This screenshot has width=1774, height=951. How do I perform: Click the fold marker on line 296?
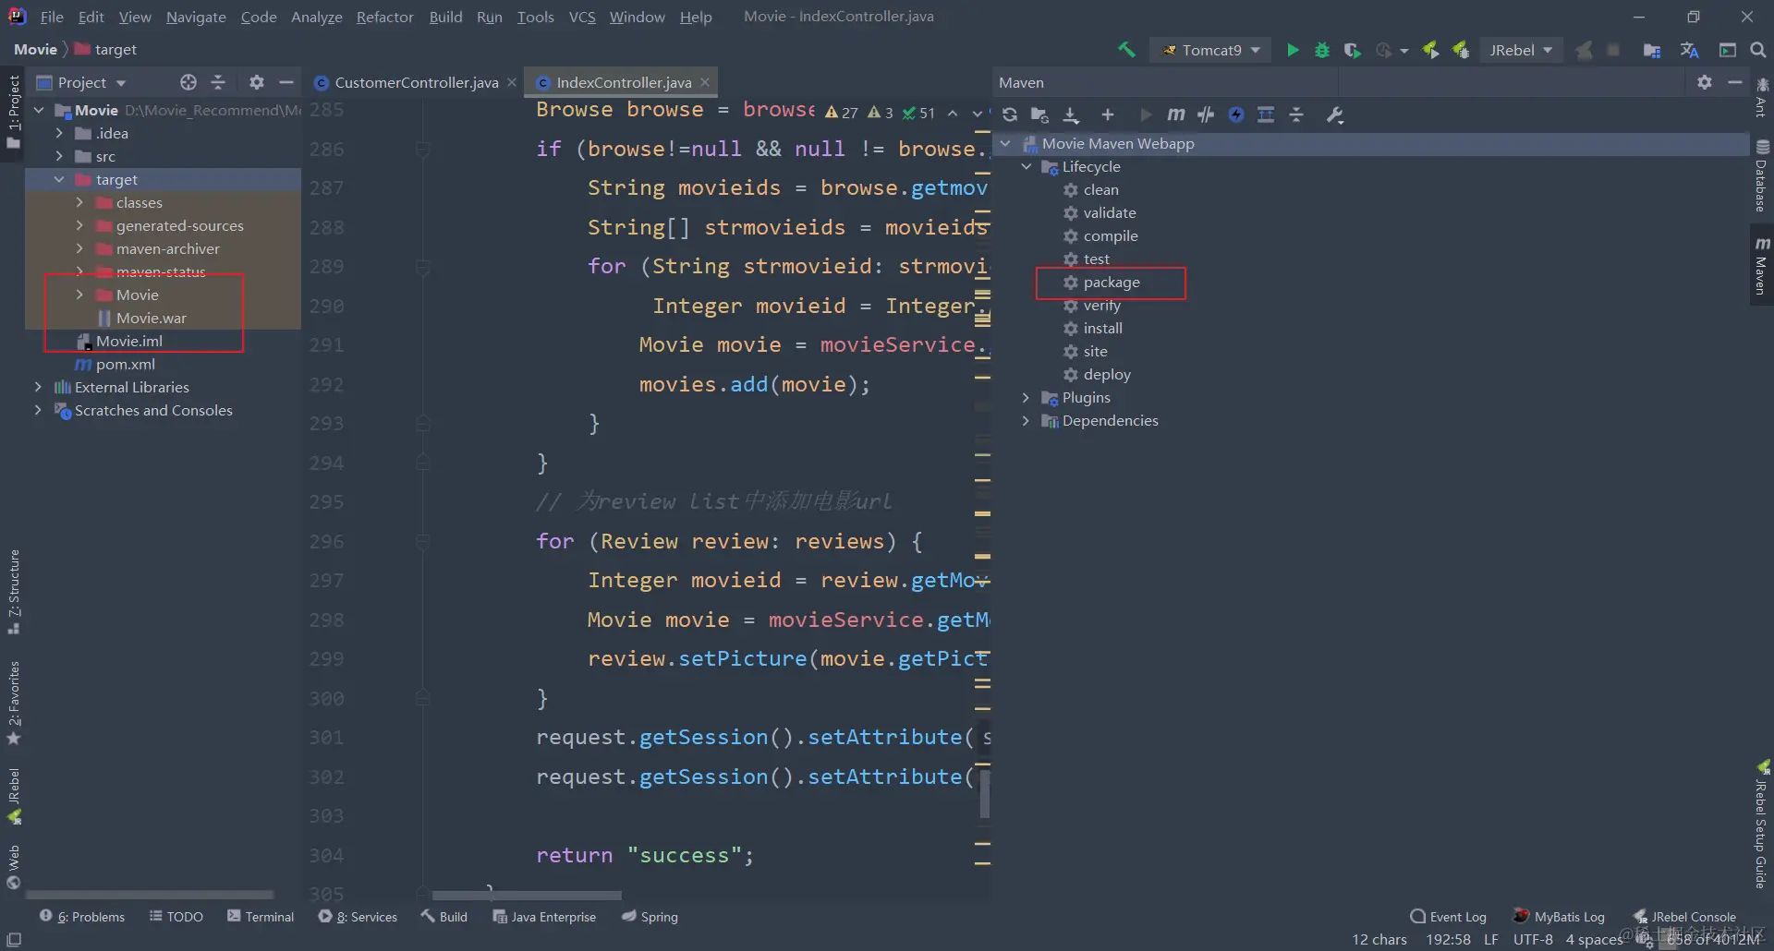[422, 541]
